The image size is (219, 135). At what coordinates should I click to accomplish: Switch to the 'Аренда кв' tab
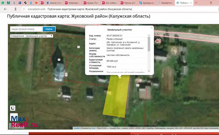[148, 3]
